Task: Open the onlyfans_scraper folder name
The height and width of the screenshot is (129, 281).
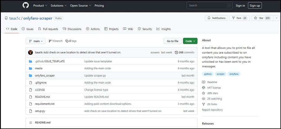Action: click(45, 75)
